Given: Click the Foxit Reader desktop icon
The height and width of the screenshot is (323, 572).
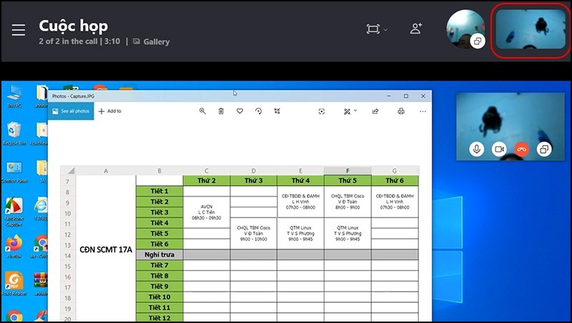Looking at the screenshot, I should (x=14, y=284).
